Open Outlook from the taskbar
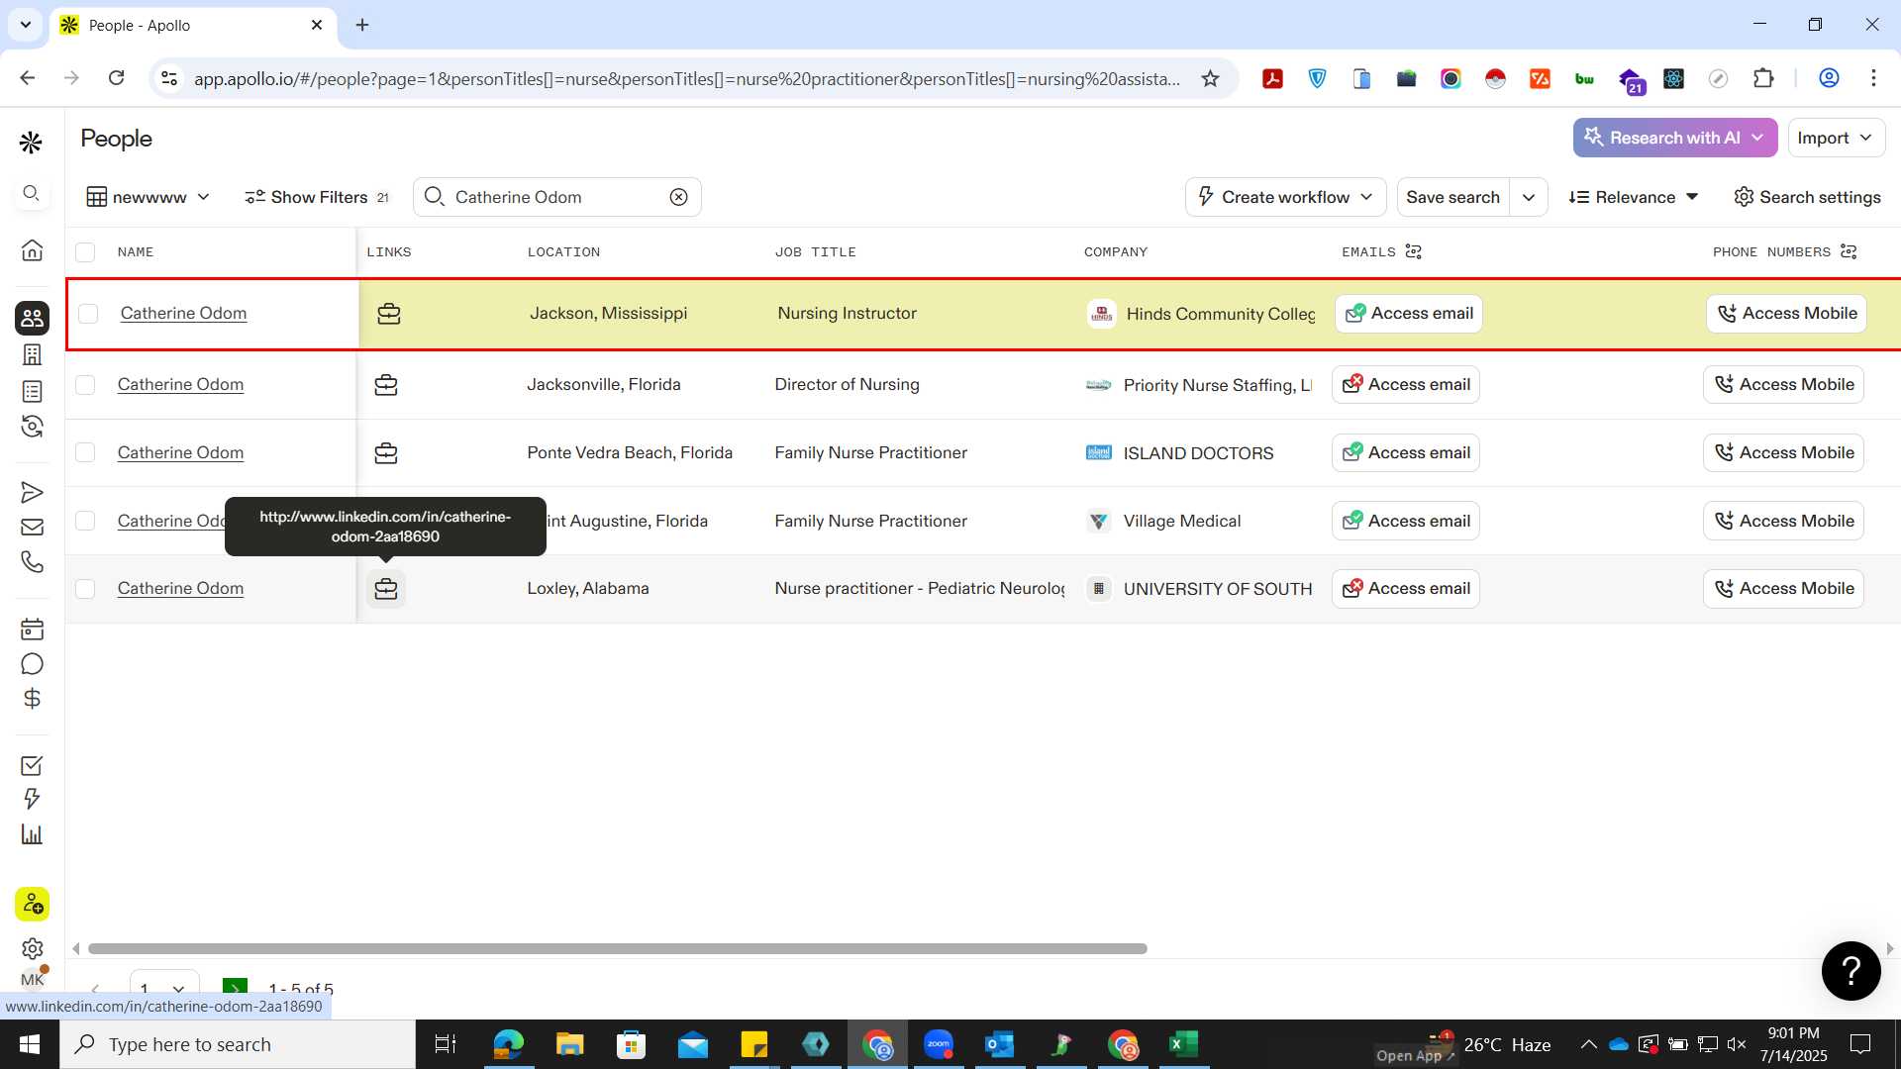The height and width of the screenshot is (1069, 1901). (999, 1044)
